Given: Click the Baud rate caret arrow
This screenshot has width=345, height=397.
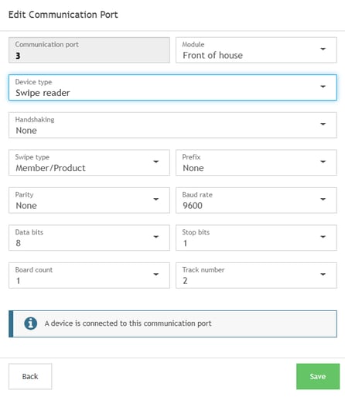Looking at the screenshot, I should [323, 199].
